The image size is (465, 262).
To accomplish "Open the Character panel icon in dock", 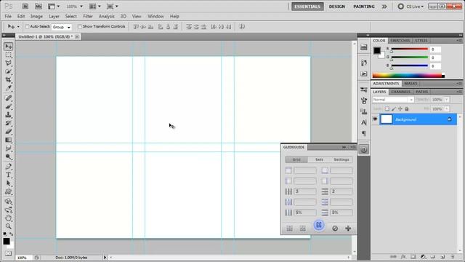I will tap(364, 122).
